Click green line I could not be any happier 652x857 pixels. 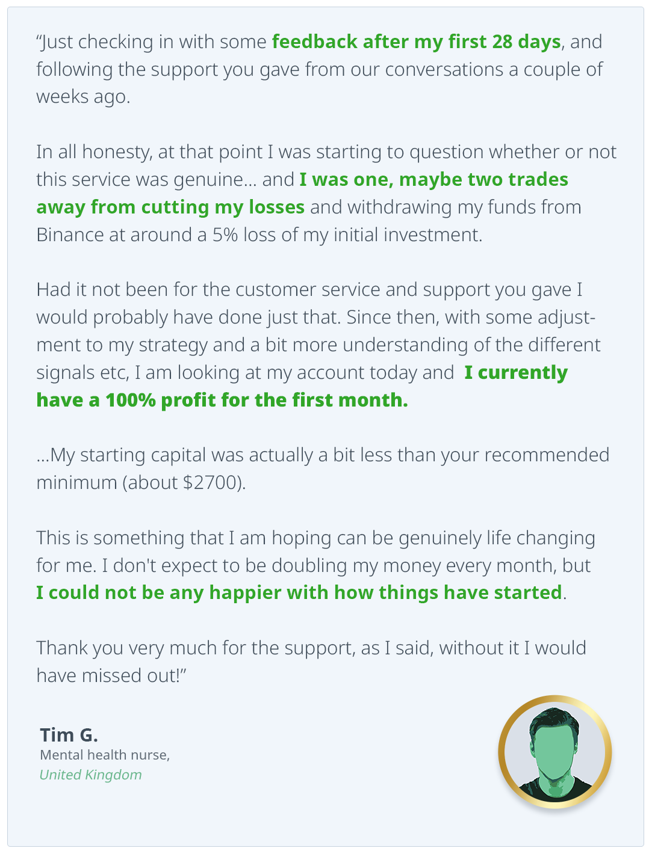point(299,592)
